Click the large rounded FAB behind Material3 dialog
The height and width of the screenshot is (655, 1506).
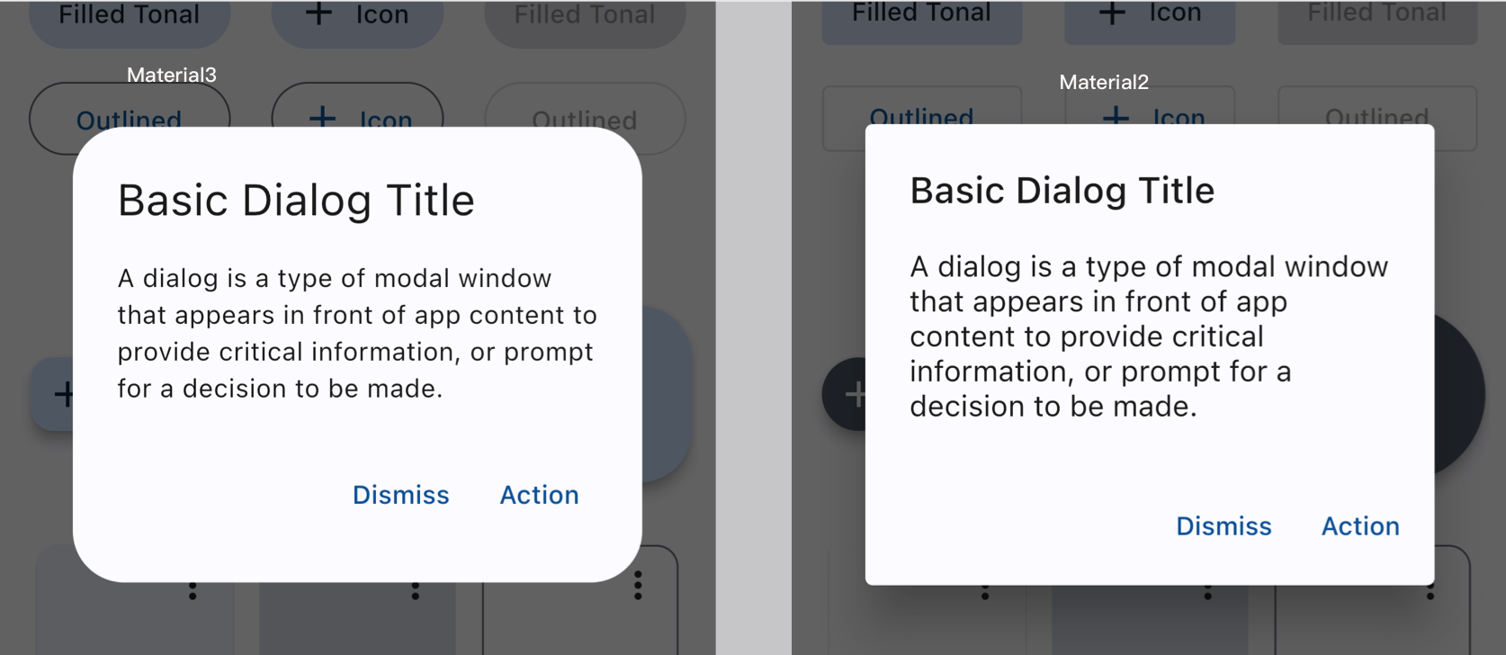pos(667,394)
